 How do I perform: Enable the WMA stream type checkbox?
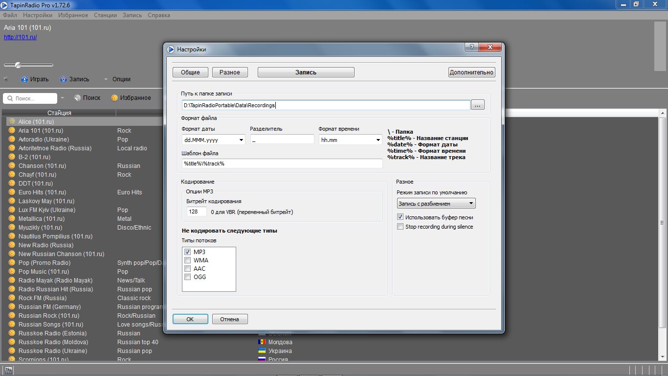(x=187, y=260)
